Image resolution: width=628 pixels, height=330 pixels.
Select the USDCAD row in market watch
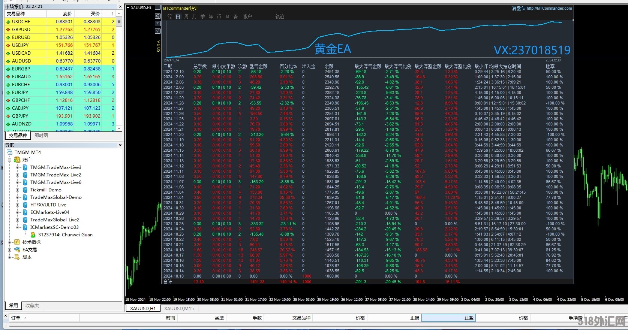click(x=60, y=53)
